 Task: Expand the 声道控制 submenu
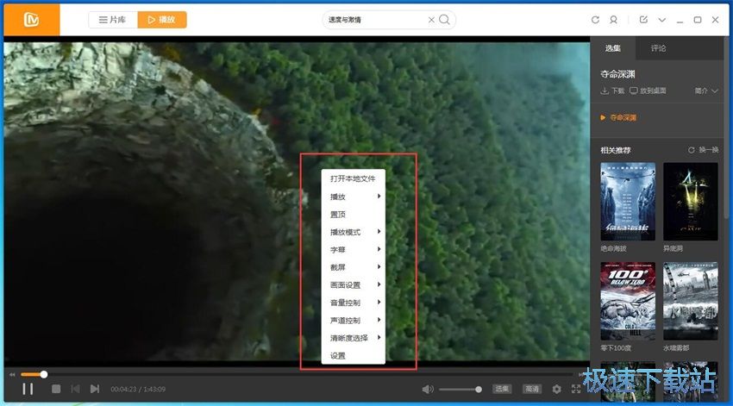[353, 321]
